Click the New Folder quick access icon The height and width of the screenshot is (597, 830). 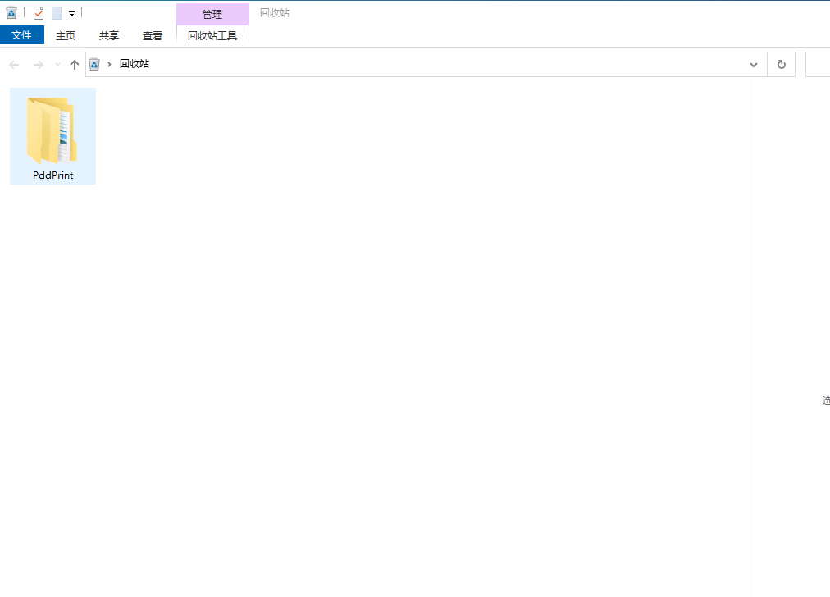pyautogui.click(x=57, y=13)
